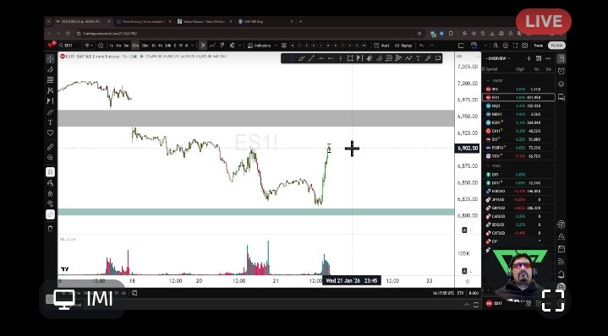Toggle stay in drawing mode pencil-lock icon
Viewport: 608px width, 336px height.
pos(50,182)
